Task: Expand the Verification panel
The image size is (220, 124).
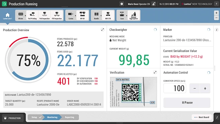Action: pyautogui.click(x=155, y=72)
